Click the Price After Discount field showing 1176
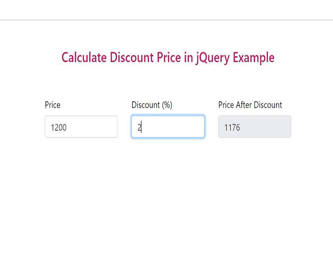 pos(254,127)
